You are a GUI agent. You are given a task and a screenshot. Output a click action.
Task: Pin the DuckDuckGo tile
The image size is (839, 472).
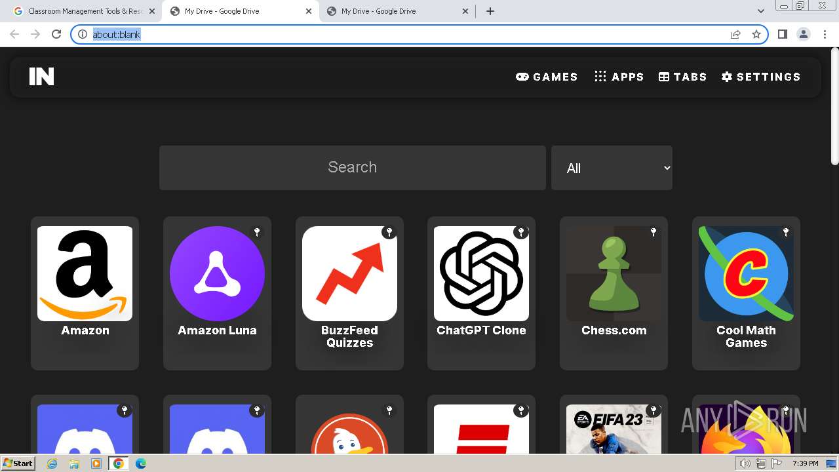389,410
